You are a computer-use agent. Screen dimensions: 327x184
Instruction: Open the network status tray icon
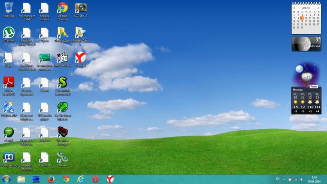[296, 179]
